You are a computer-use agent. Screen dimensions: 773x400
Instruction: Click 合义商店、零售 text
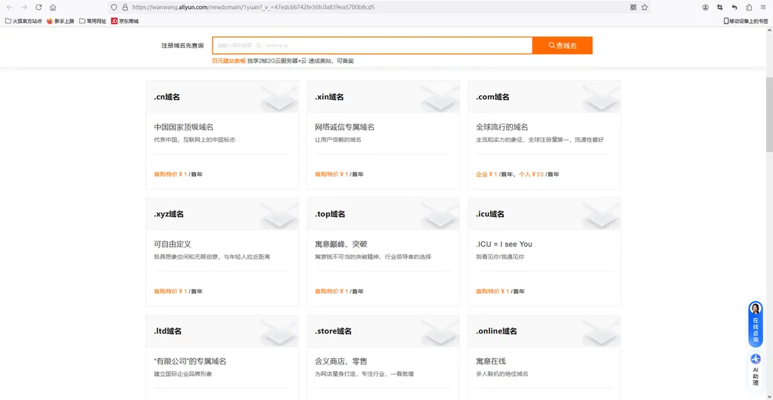tap(341, 362)
